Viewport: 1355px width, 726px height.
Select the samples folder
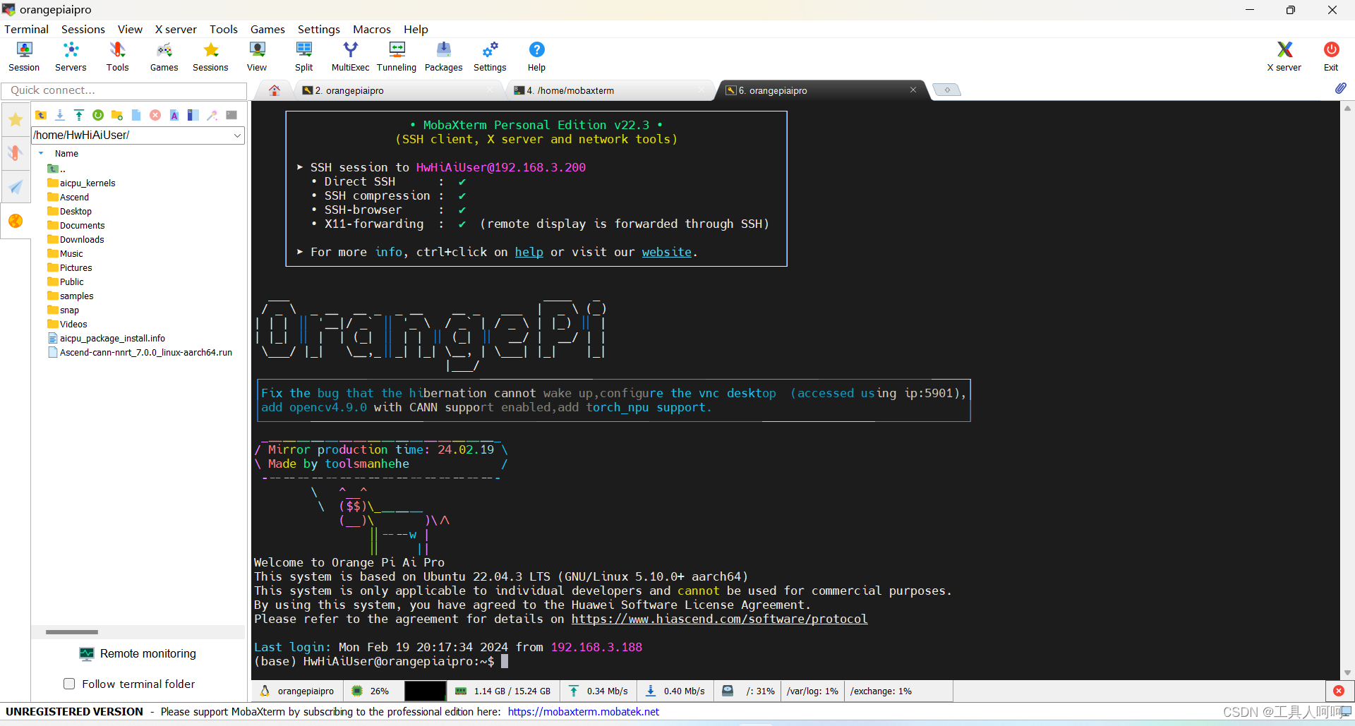click(x=71, y=296)
